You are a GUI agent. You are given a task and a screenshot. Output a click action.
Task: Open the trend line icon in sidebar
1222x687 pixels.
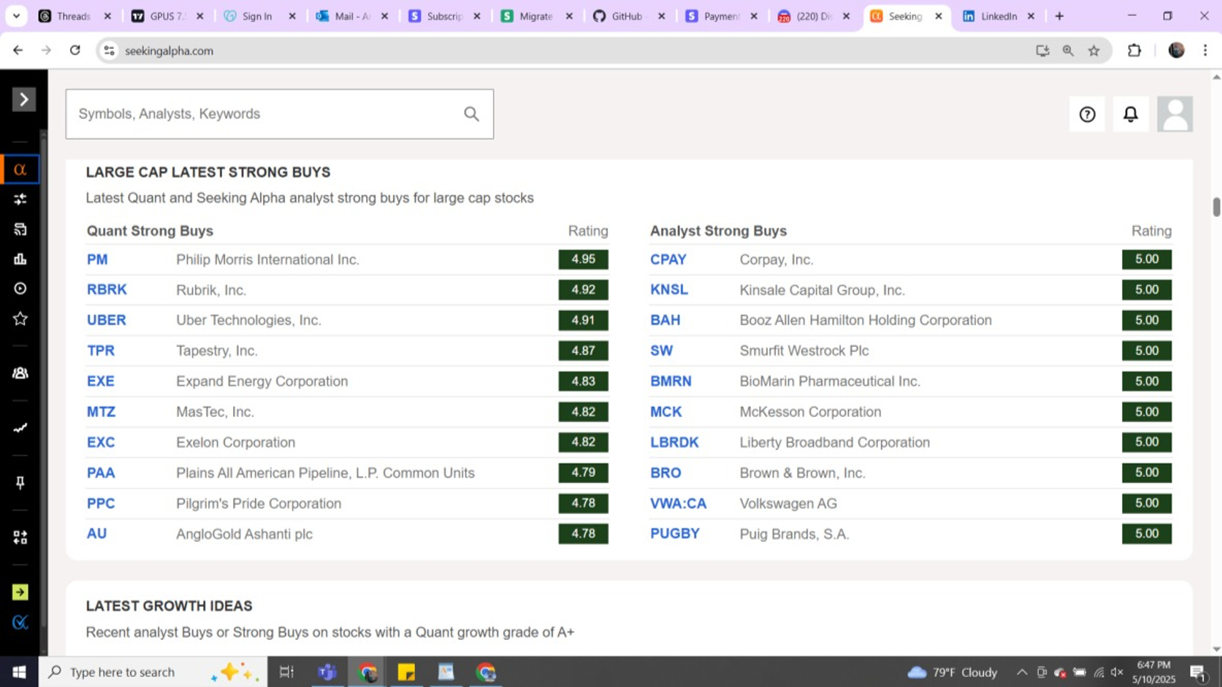tap(20, 428)
